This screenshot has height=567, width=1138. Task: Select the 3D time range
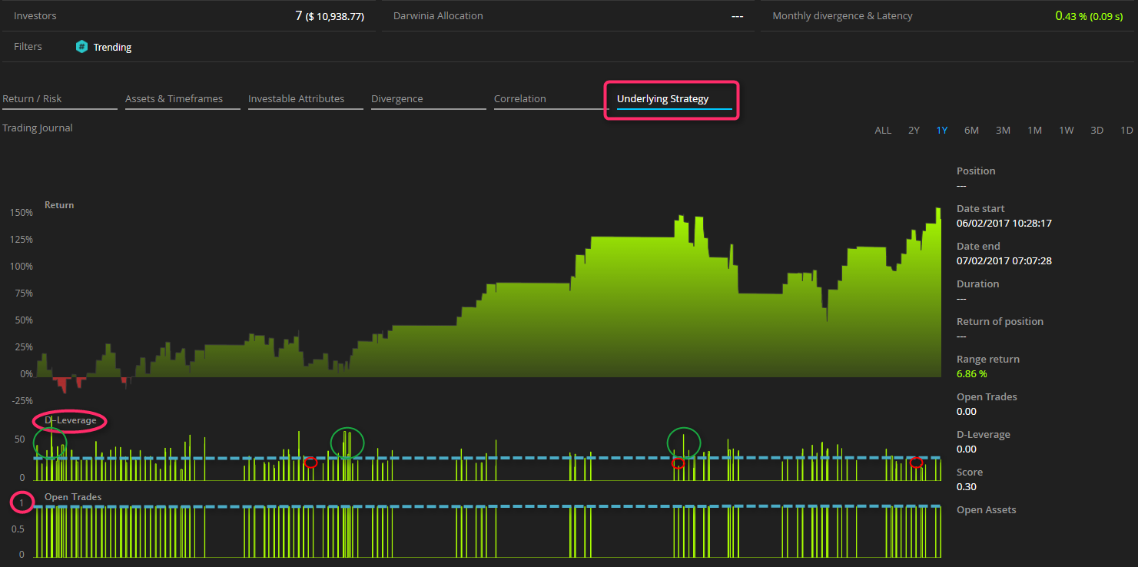click(x=1097, y=131)
